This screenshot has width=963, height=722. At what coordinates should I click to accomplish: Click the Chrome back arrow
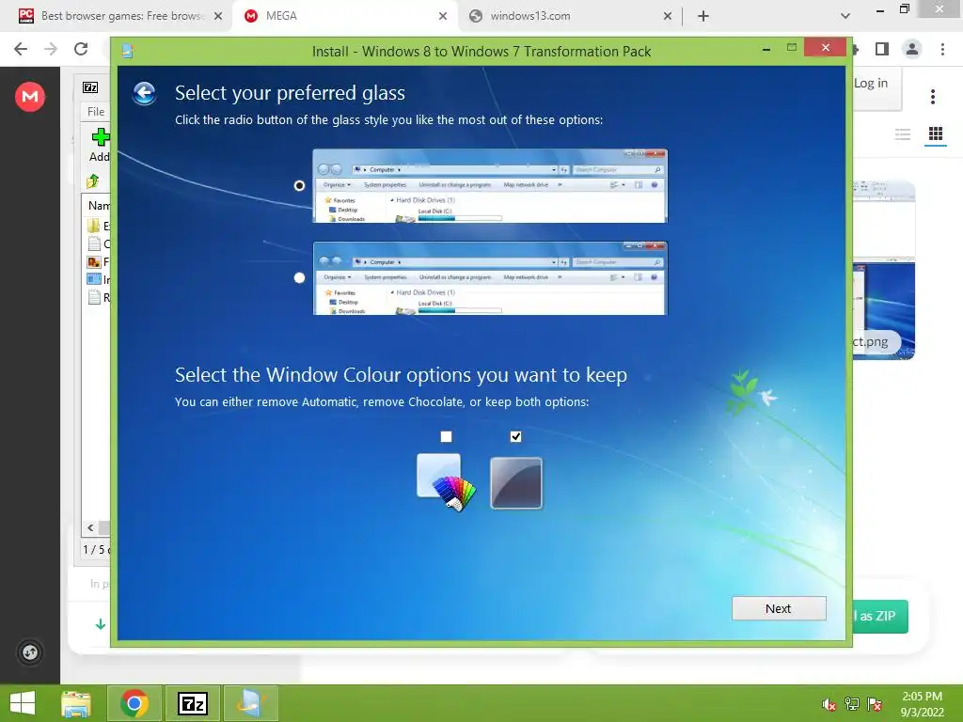(x=21, y=49)
